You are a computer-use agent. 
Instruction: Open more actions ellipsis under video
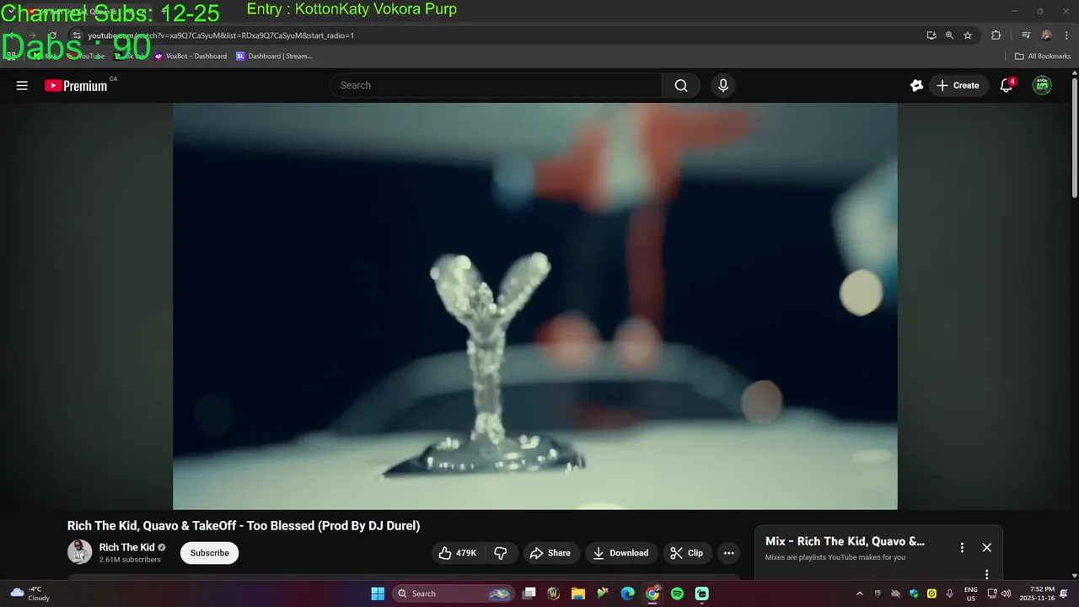728,553
